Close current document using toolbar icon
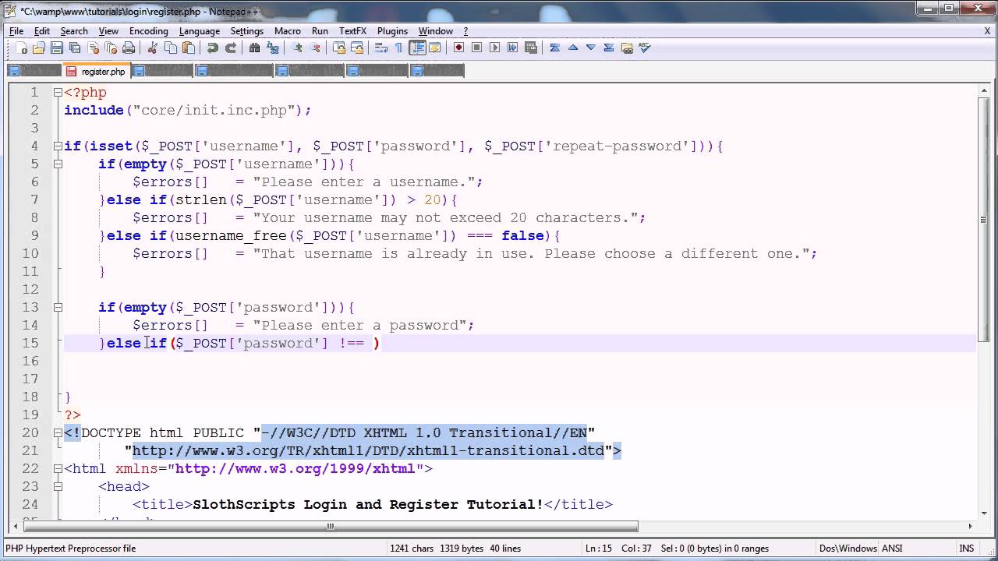 pos(94,48)
